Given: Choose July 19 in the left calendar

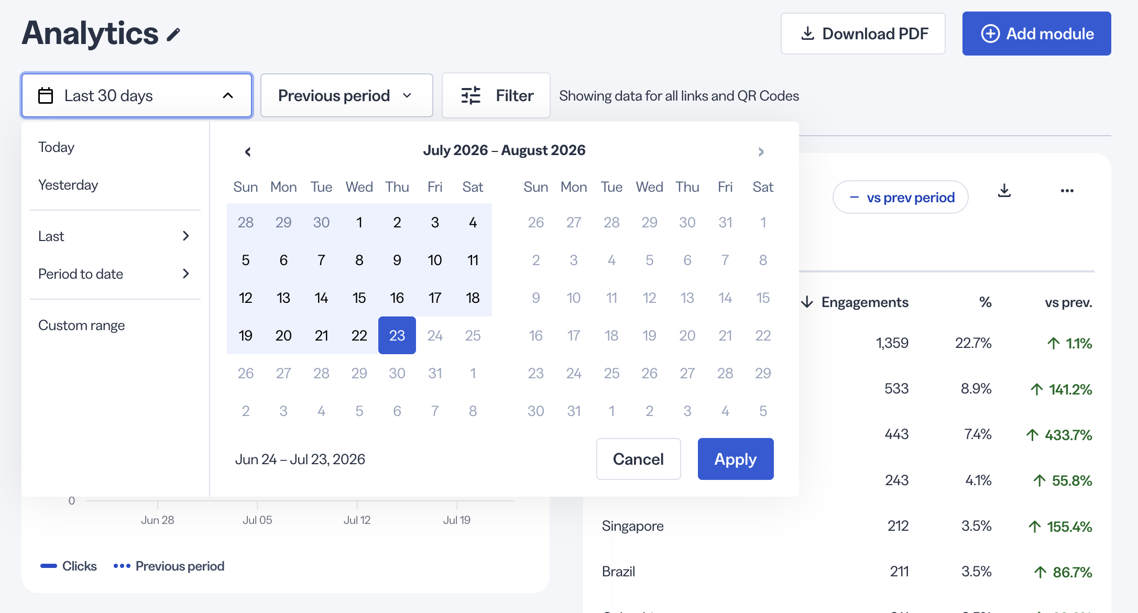Looking at the screenshot, I should 246,335.
